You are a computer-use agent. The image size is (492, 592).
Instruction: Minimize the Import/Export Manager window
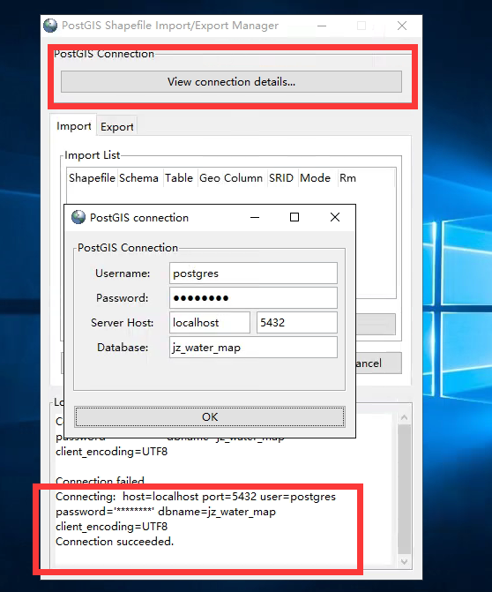(x=322, y=26)
